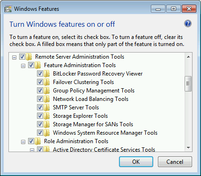This screenshot has width=201, height=176.
Task: Click the folder icon beside Remote Server Administration Tools
Action: pos(29,57)
